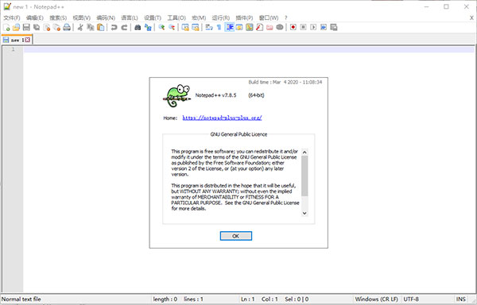Toggle the Function List toolbar icon
This screenshot has height=305, width=477.
259,28
